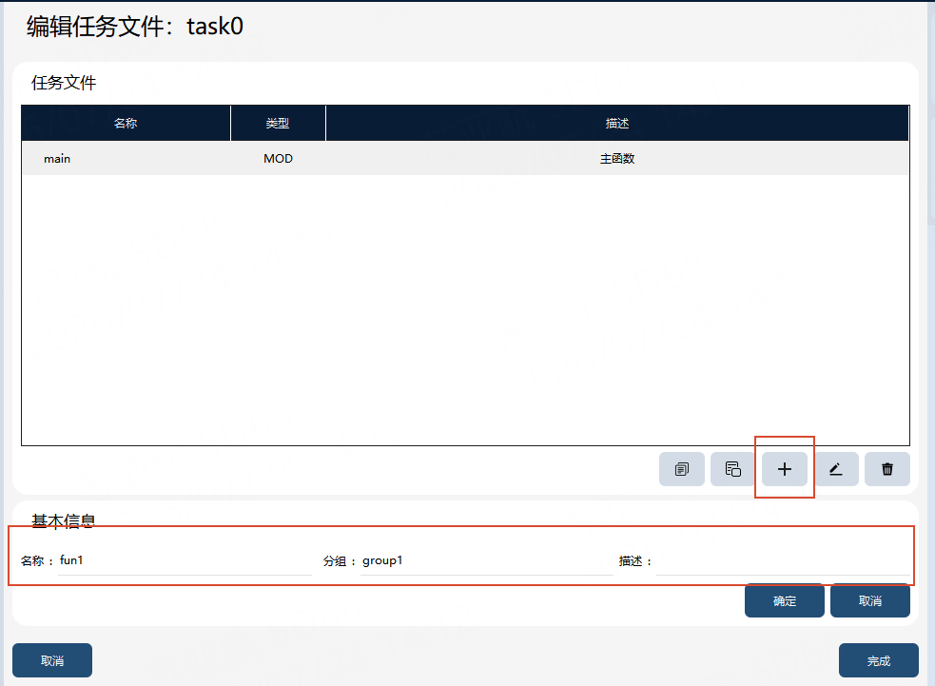
Task: Click the 编辑任务文件：task0 page heading
Action: (x=135, y=27)
